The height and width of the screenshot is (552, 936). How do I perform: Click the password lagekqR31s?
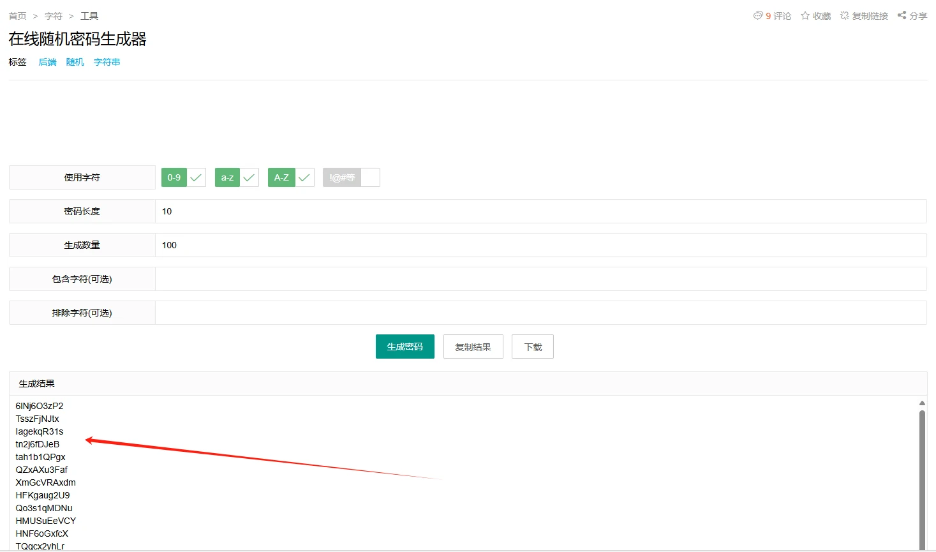tap(40, 431)
